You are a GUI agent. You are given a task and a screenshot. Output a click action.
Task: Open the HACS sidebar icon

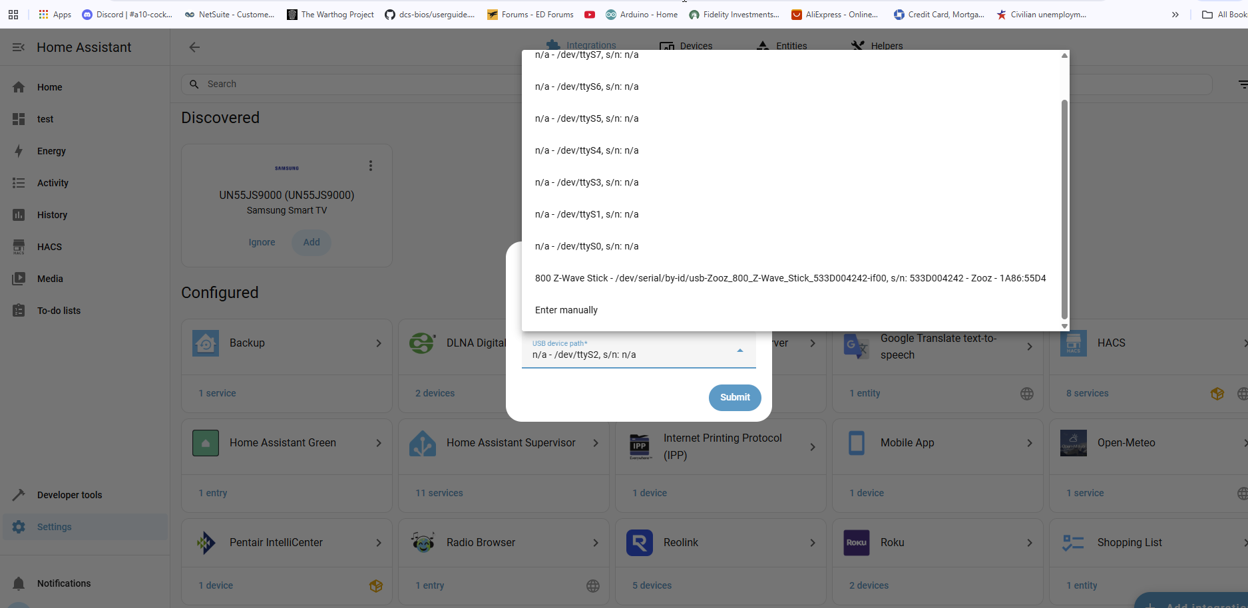(19, 247)
